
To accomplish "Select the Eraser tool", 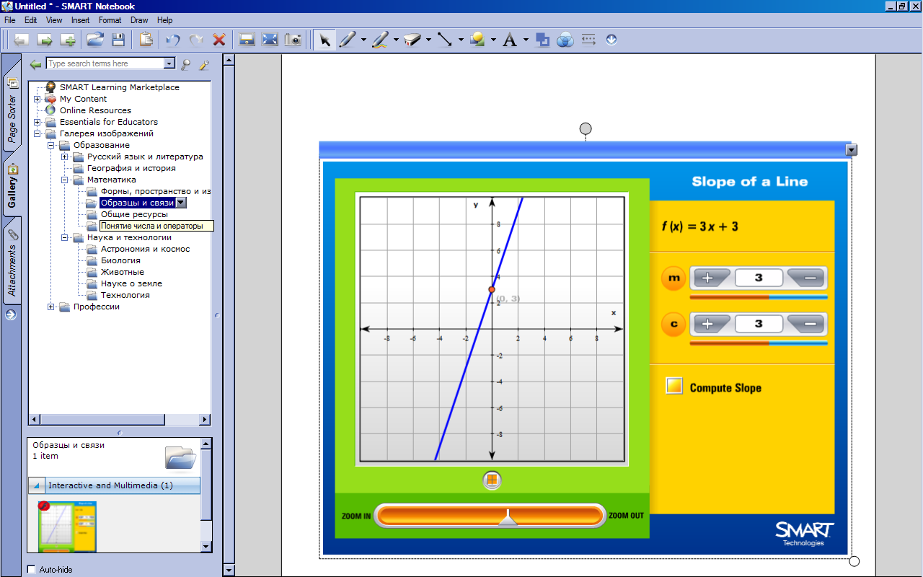I will pyautogui.click(x=412, y=40).
